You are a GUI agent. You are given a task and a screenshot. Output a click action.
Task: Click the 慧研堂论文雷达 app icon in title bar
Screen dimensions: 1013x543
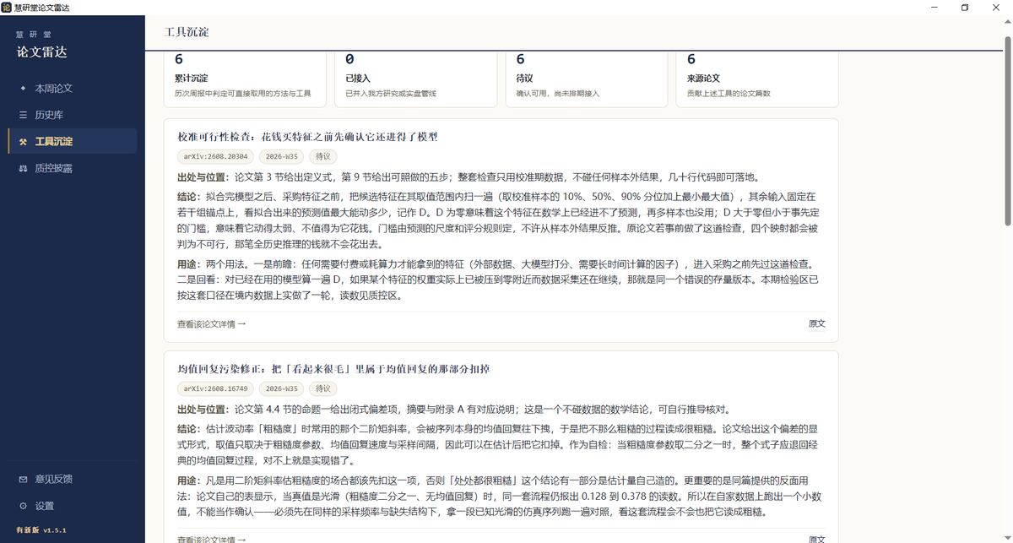(x=7, y=7)
